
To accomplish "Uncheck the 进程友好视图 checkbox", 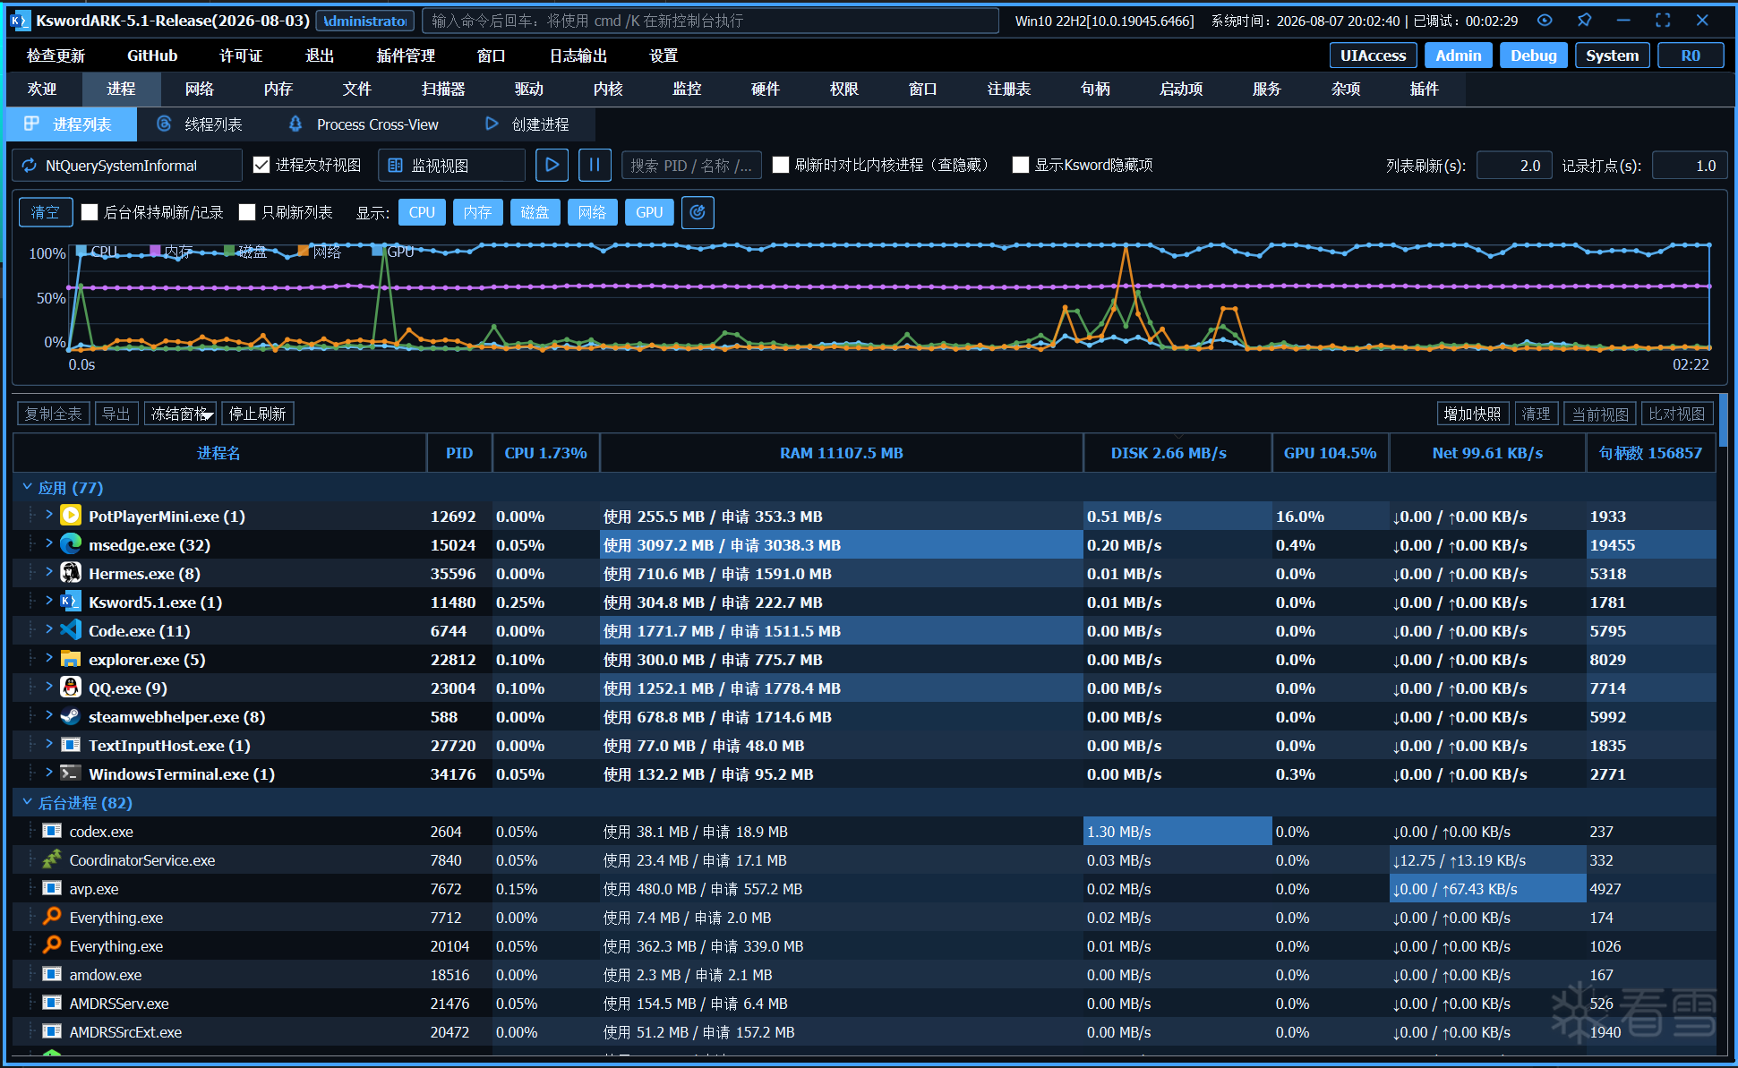I will point(261,165).
